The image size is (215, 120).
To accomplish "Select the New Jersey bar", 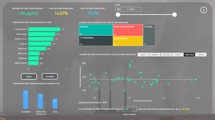I will tap(42, 34).
